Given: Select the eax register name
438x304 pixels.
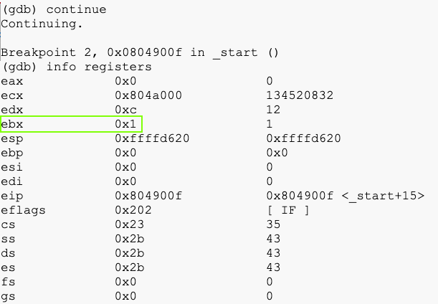Looking at the screenshot, I should point(12,81).
